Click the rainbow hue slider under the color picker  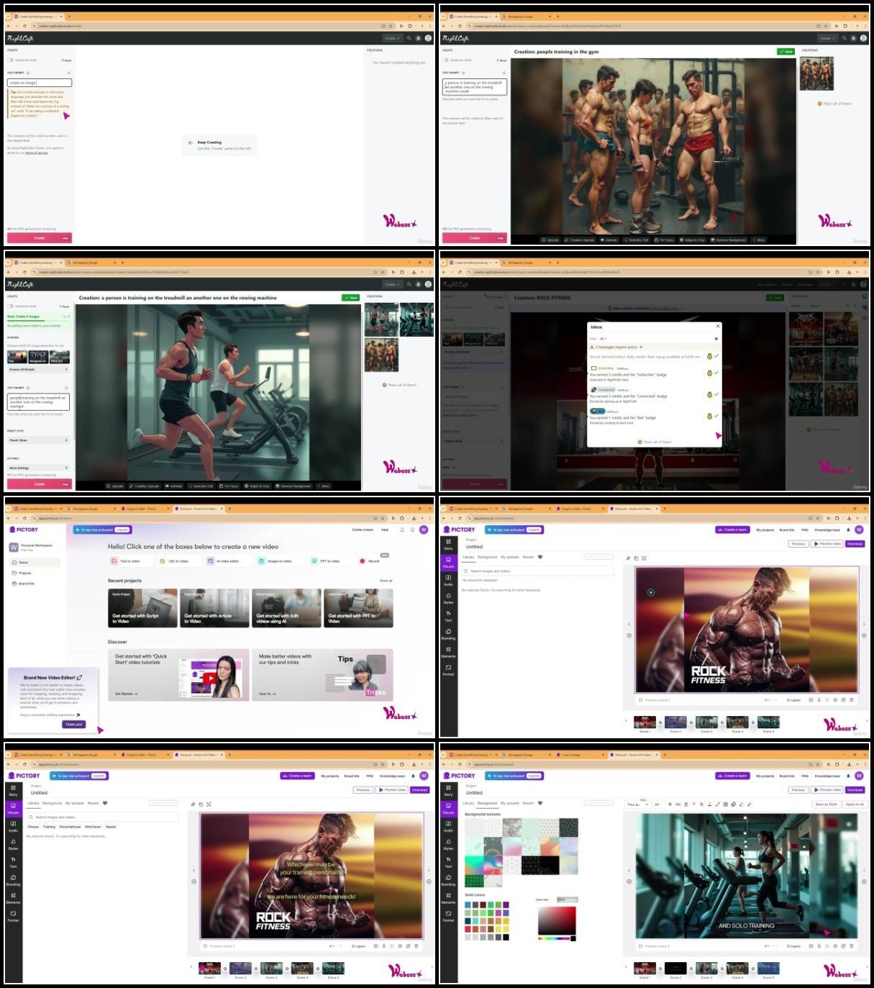(555, 938)
